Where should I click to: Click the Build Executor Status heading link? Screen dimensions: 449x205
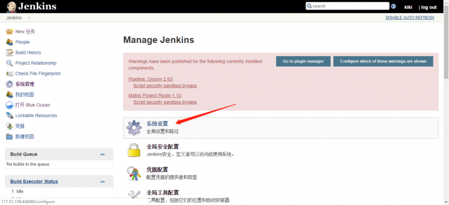(34, 182)
